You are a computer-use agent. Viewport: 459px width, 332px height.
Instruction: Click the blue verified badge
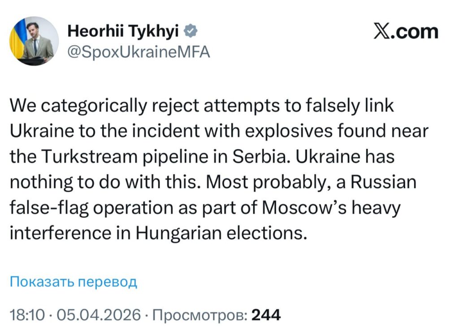click(190, 32)
